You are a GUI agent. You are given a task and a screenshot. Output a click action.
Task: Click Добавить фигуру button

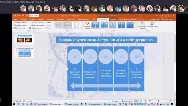20,22
